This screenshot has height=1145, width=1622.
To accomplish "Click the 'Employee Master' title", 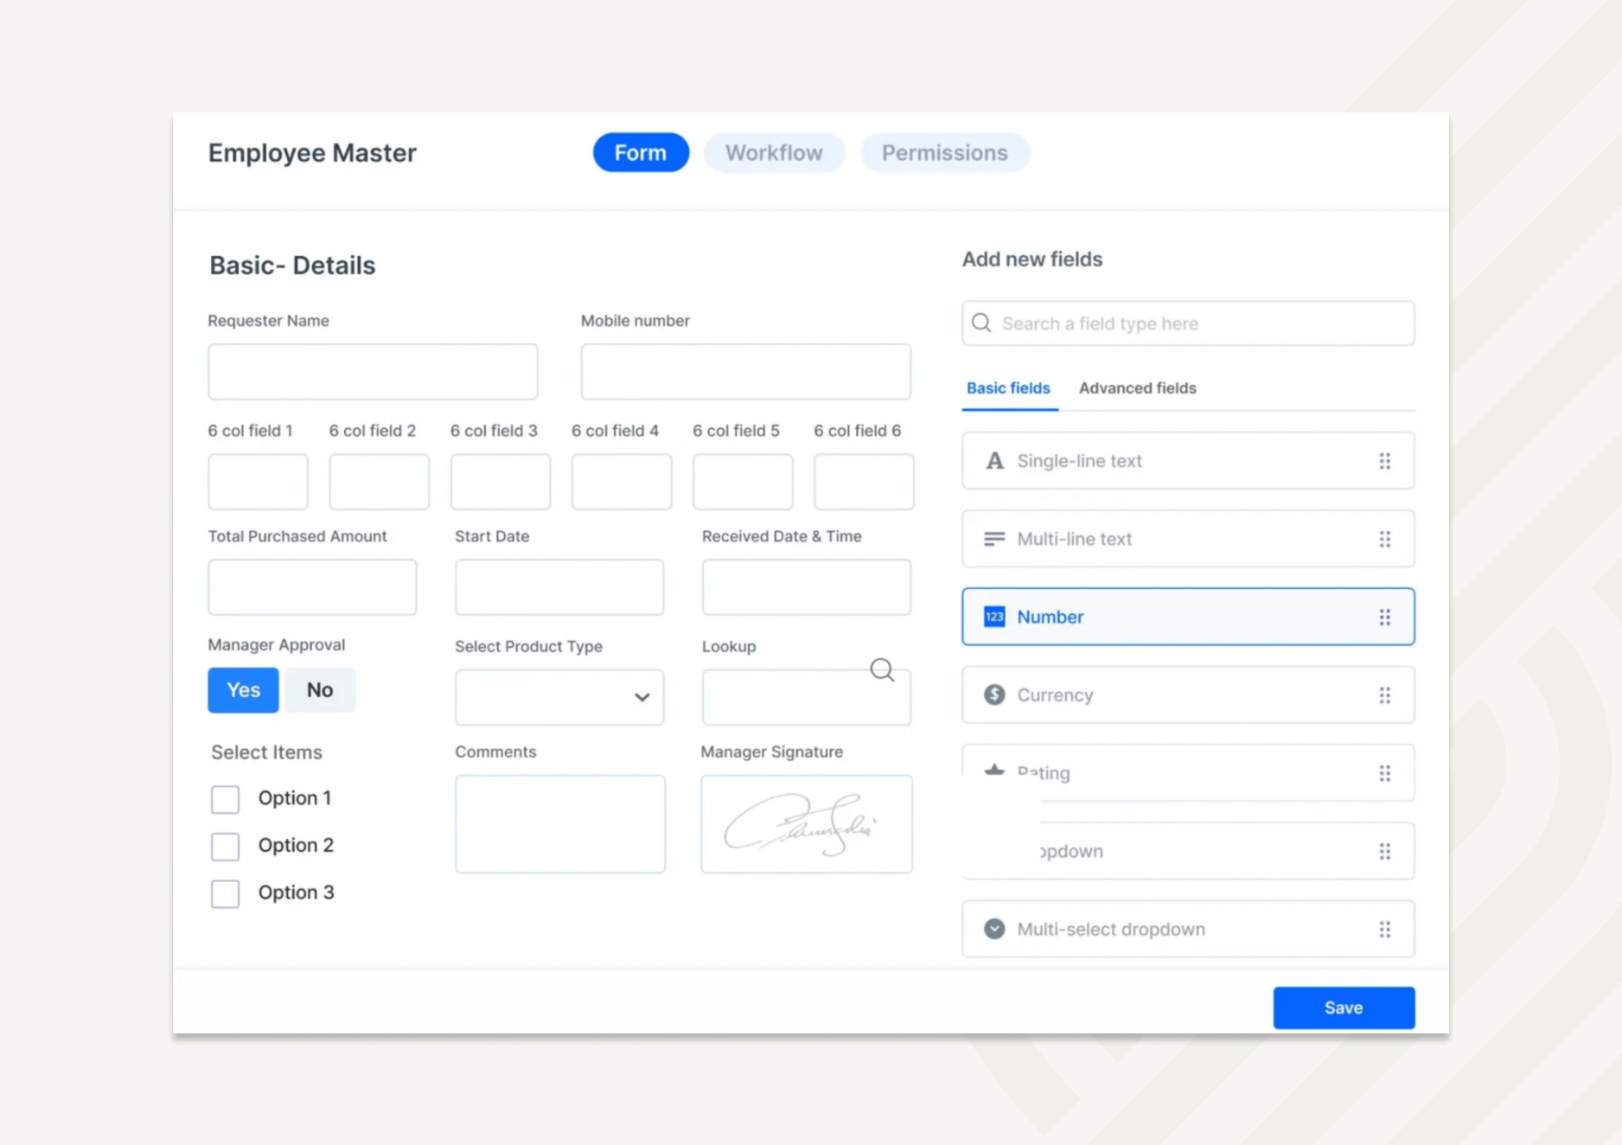I will tap(312, 153).
